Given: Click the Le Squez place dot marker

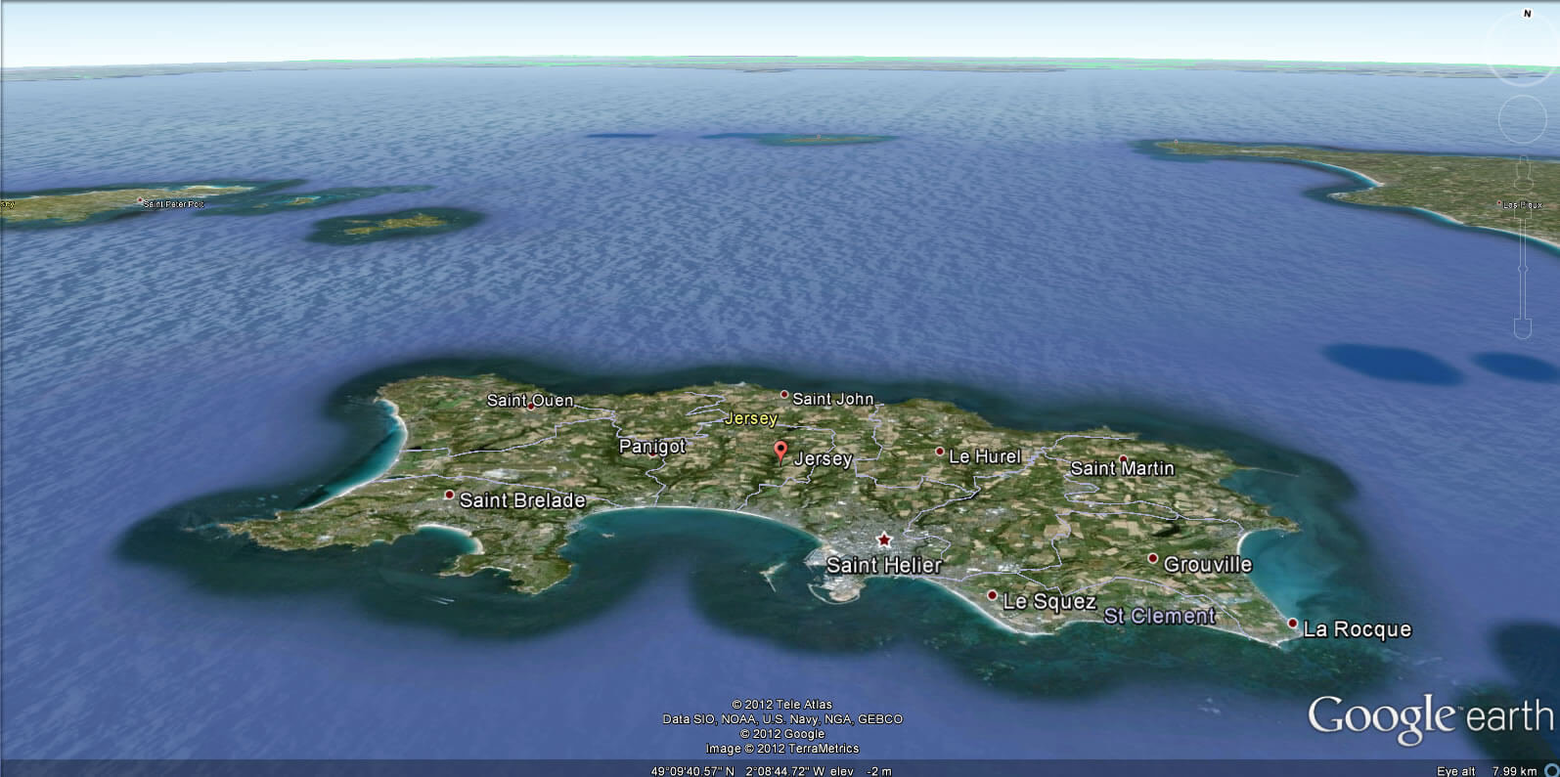Looking at the screenshot, I should point(992,595).
